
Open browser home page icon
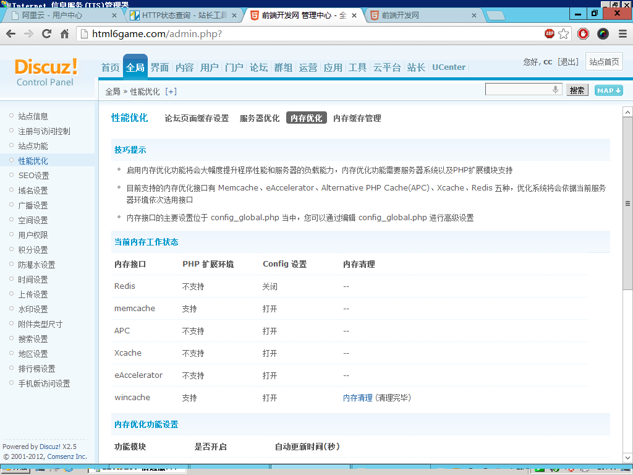tap(64, 34)
